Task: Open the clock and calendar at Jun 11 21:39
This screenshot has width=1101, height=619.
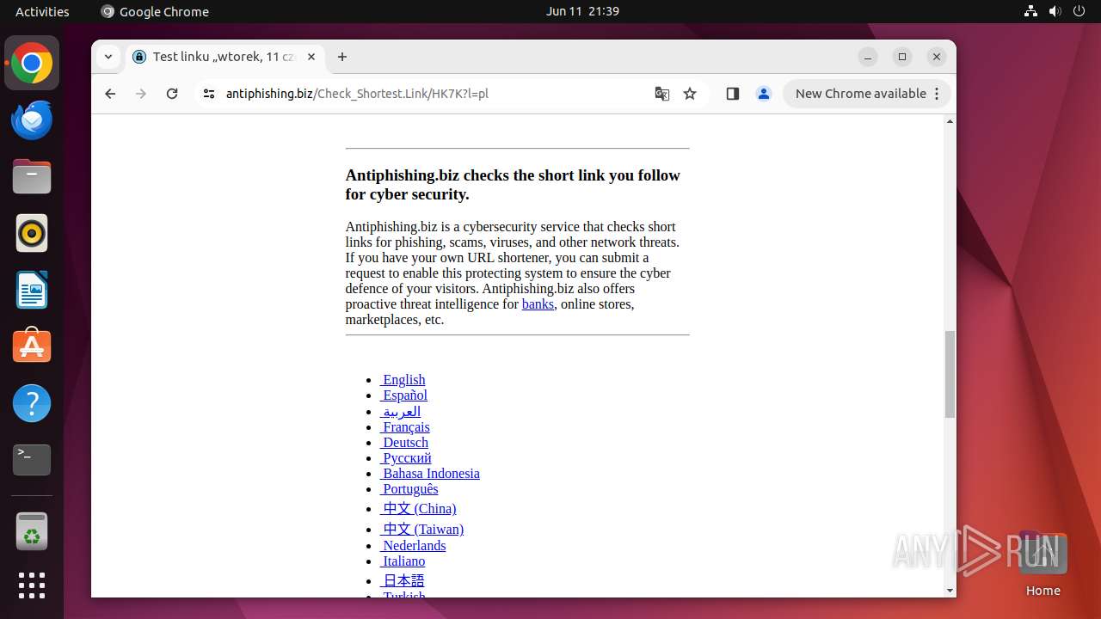Action: coord(582,11)
